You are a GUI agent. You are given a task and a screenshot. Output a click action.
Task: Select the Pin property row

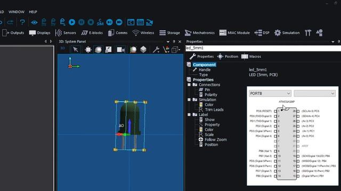click(x=207, y=90)
